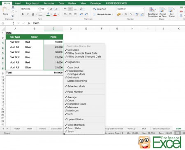This screenshot has height=150, width=185.
Task: Click the Wrap Text button
Action: tap(99, 9)
